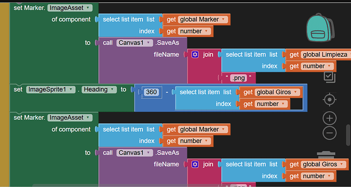Open number dropdown inside the 360 subtraction block
Viewport: 351px width, 187px height.
click(271, 104)
